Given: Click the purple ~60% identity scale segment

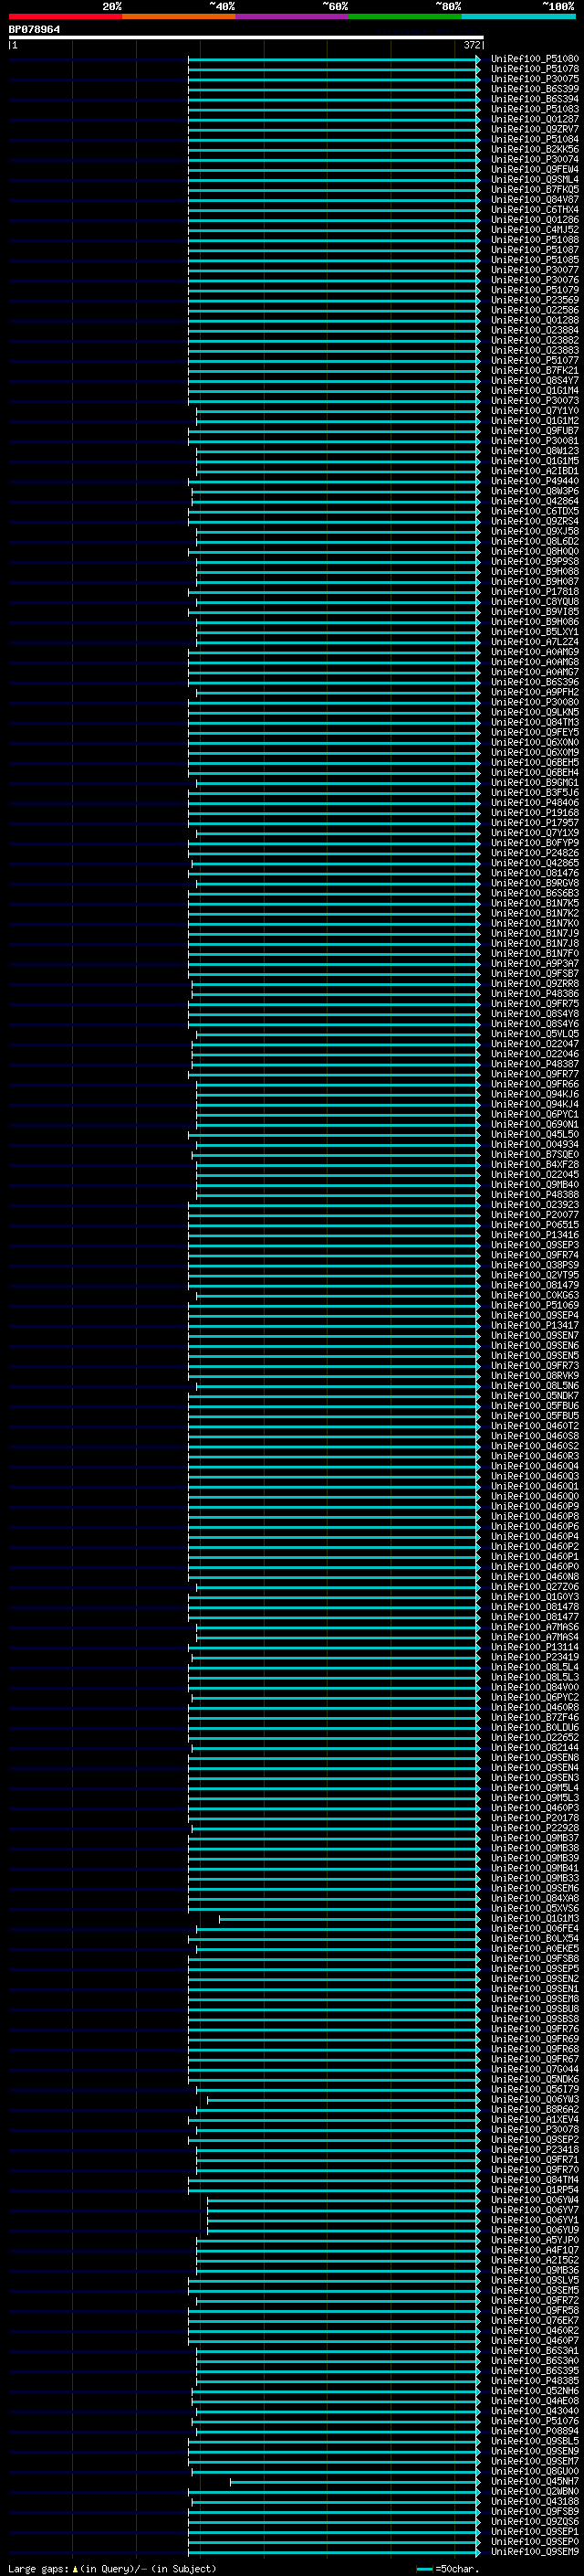Looking at the screenshot, I should coord(293,16).
